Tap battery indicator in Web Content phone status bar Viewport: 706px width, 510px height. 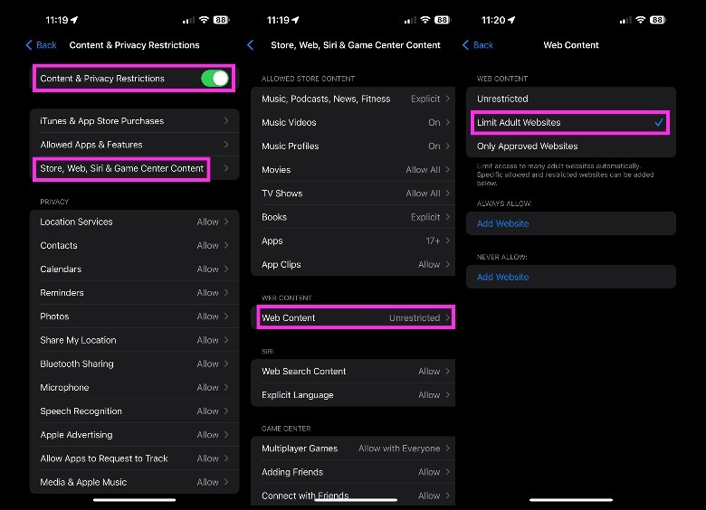coord(658,20)
